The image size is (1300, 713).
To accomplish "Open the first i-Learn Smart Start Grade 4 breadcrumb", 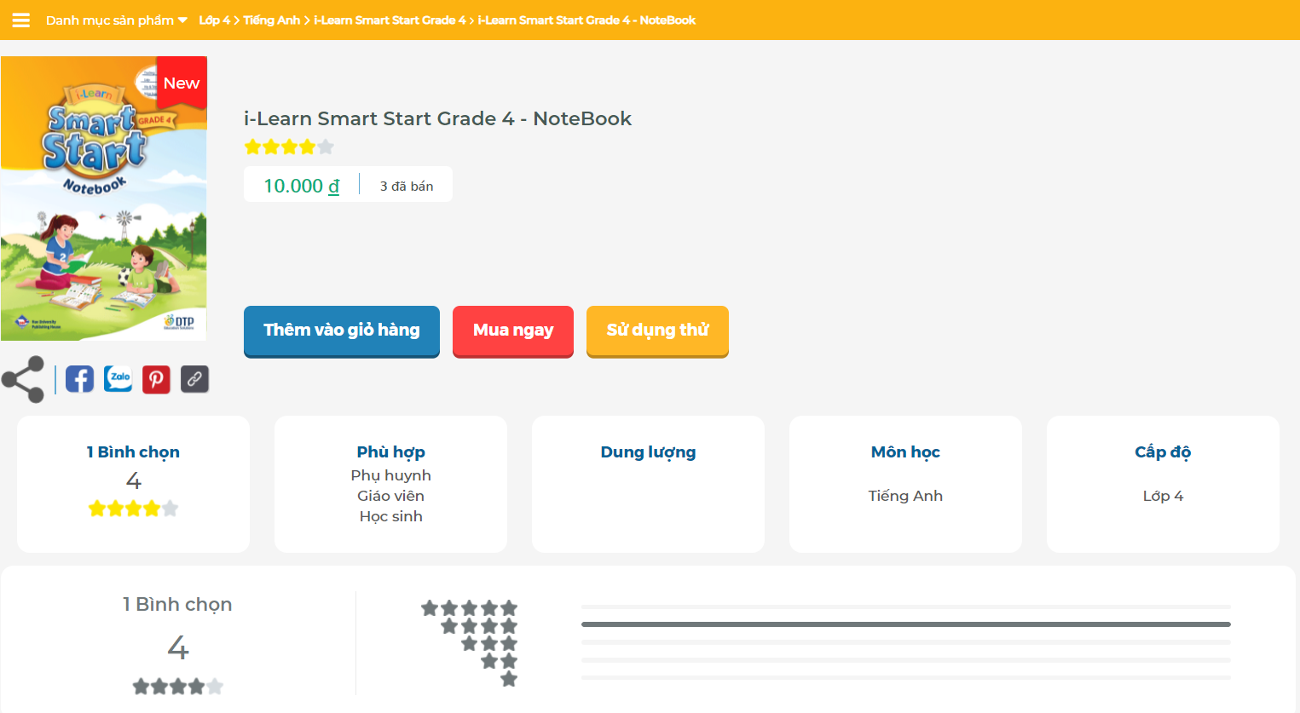I will [x=390, y=20].
